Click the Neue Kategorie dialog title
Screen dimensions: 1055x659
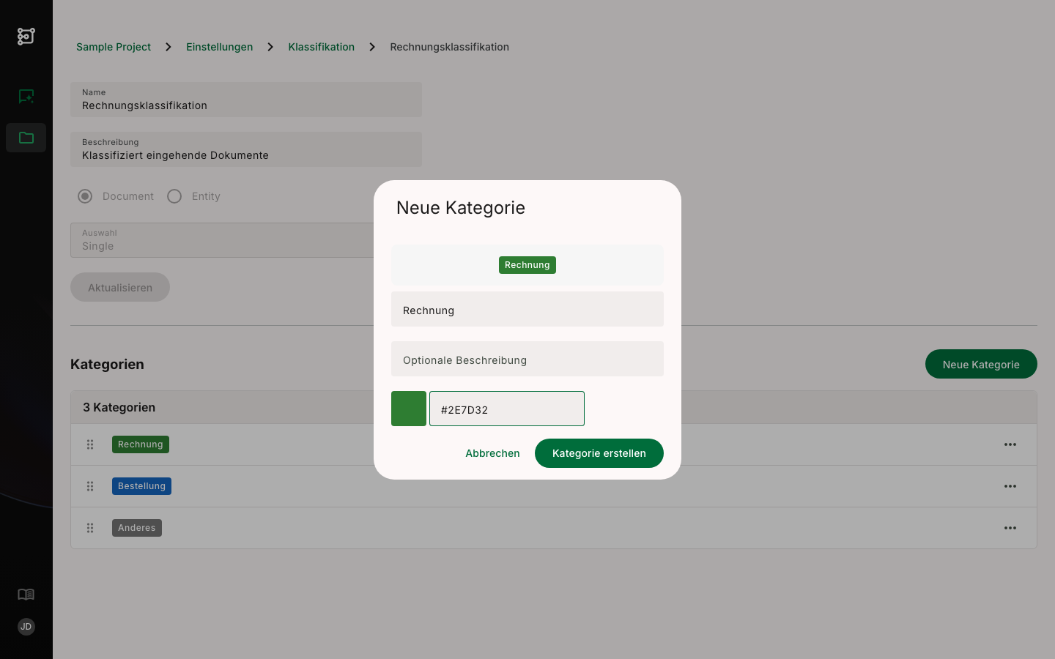click(x=461, y=207)
